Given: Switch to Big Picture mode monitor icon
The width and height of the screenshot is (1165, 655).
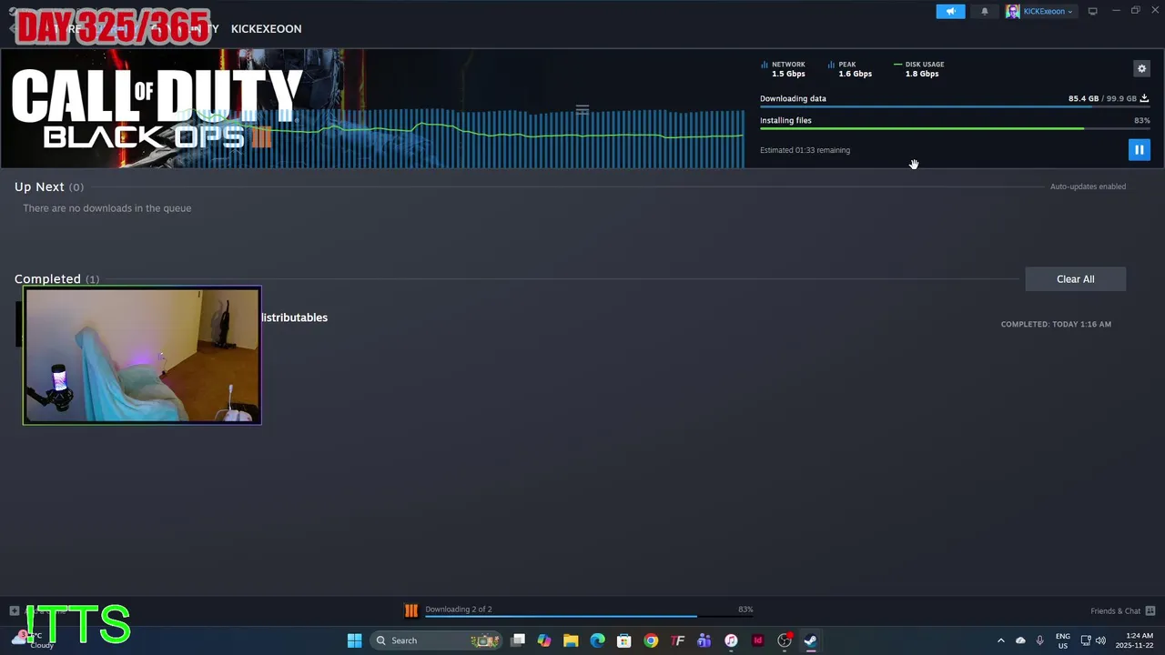Looking at the screenshot, I should click(x=1092, y=11).
